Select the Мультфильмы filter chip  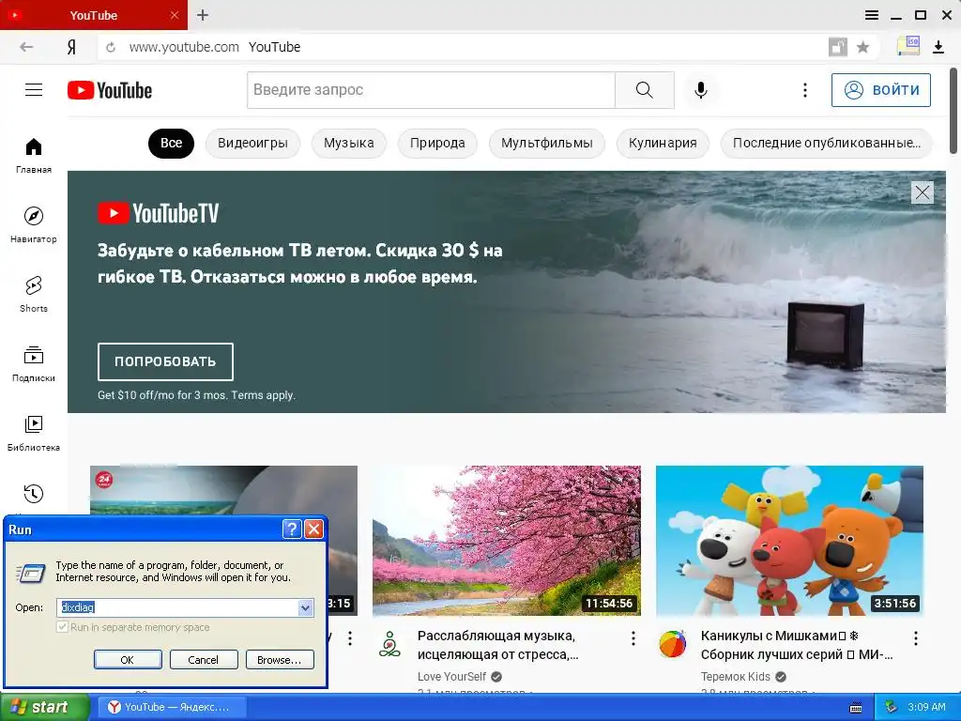click(x=547, y=144)
